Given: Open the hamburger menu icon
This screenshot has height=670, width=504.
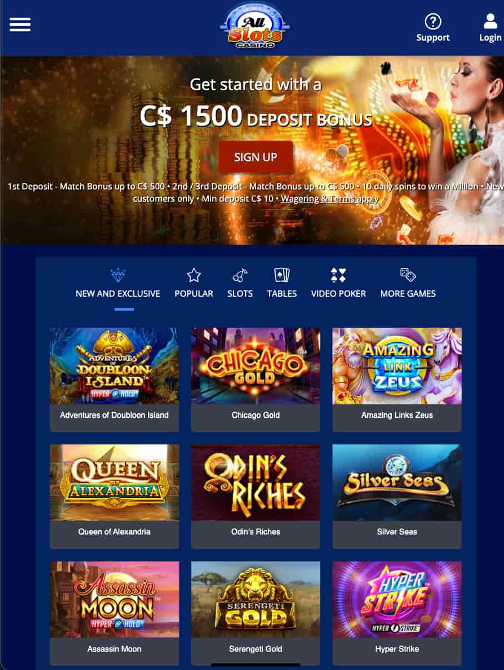Looking at the screenshot, I should click(x=20, y=24).
